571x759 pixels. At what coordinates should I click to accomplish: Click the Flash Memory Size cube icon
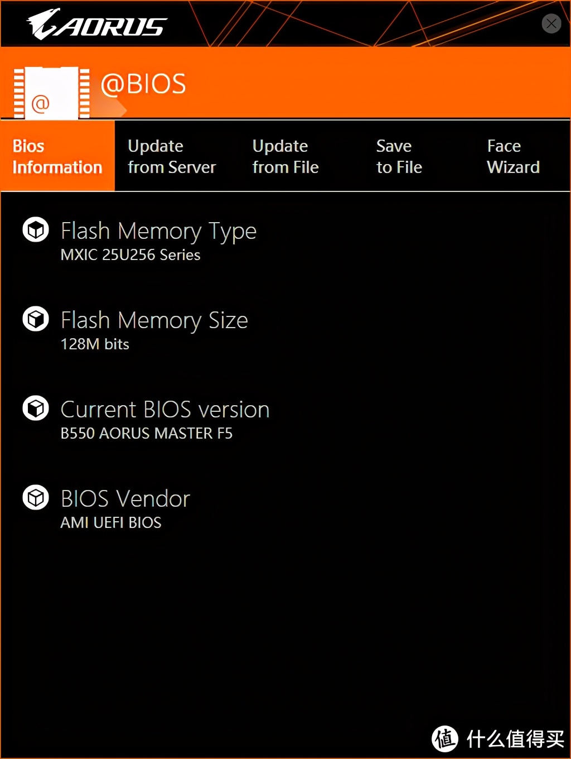(36, 319)
